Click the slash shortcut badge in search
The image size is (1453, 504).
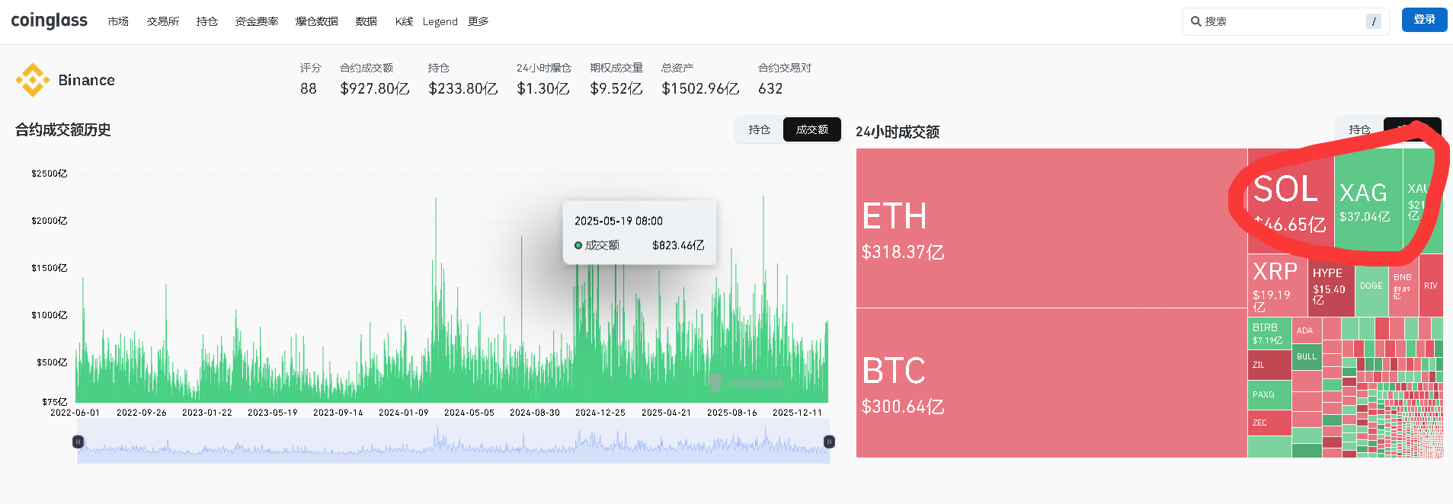1373,21
